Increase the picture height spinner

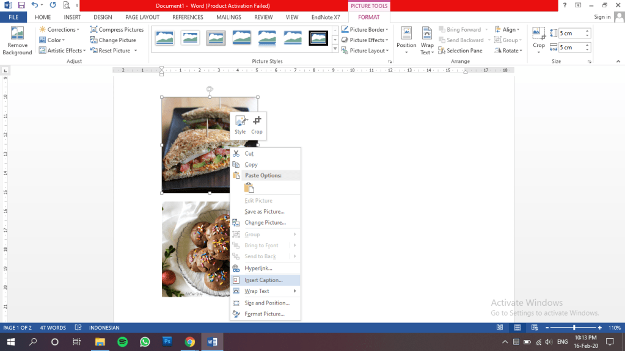pos(588,31)
